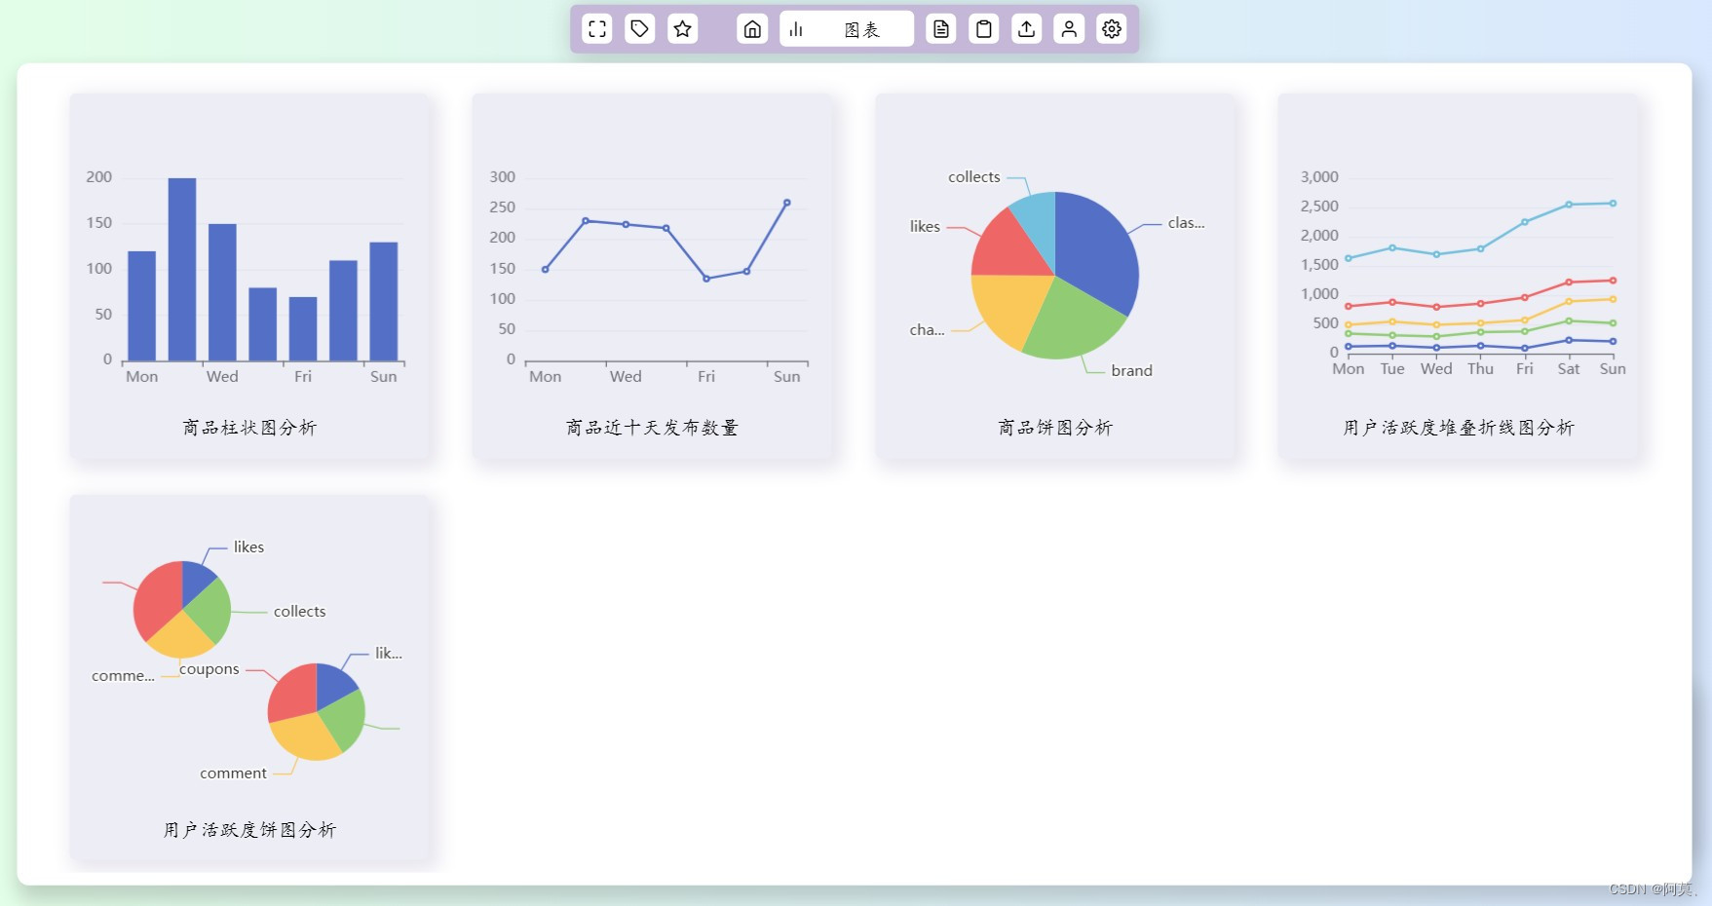Click the tallest bar in 商品柱状图分析
This screenshot has height=906, width=1712.
[x=182, y=269]
